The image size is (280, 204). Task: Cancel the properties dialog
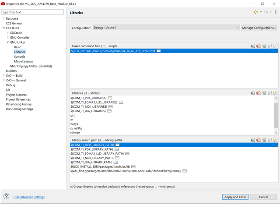pyautogui.click(x=263, y=197)
